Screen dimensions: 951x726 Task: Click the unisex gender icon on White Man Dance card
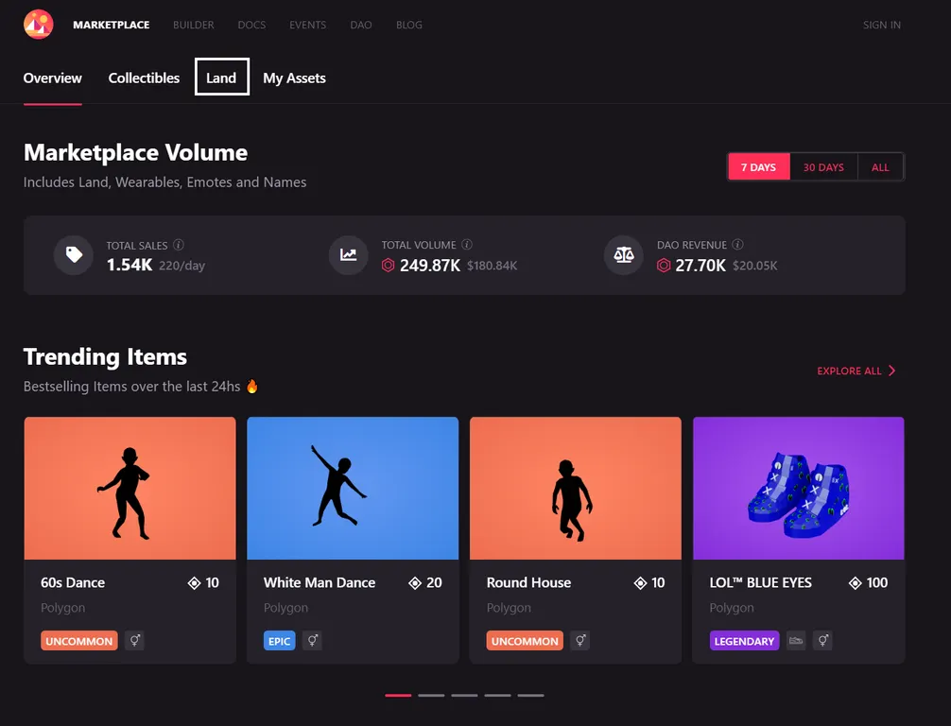[312, 641]
